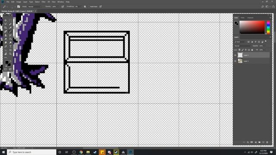This screenshot has width=276, height=155.
Task: Toggle lock all padlock in Layers
Action: pyautogui.click(x=252, y=50)
